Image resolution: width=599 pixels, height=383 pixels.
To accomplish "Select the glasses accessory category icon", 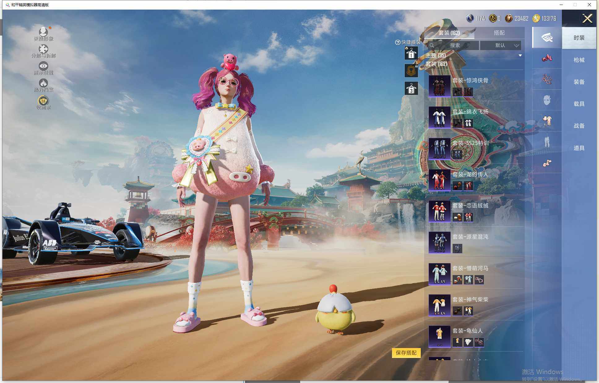I will (547, 79).
